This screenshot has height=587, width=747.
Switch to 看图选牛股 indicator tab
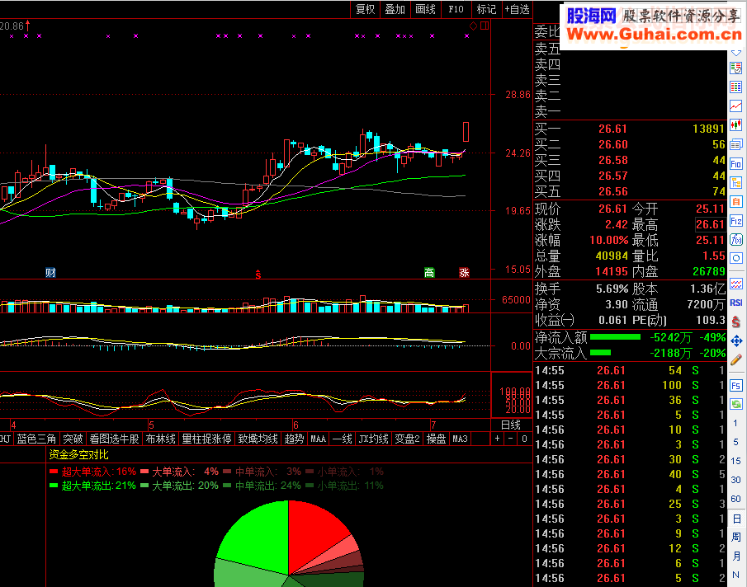(x=115, y=439)
